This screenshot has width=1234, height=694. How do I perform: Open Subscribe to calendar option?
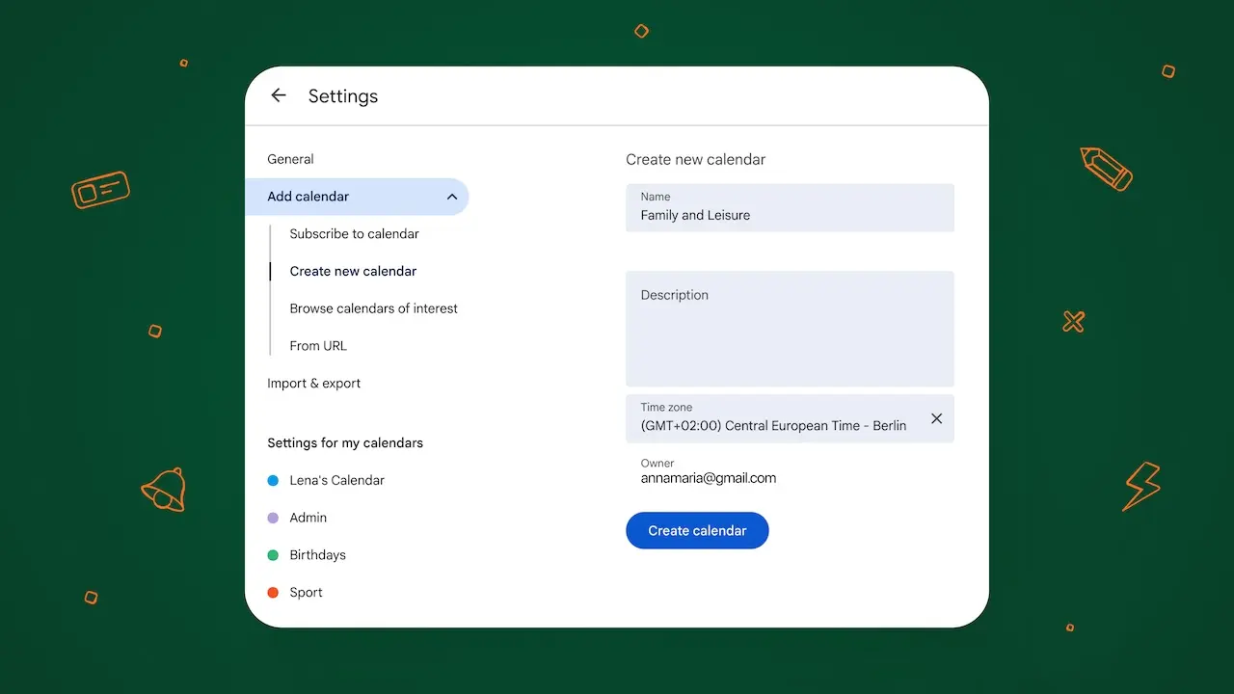tap(354, 233)
